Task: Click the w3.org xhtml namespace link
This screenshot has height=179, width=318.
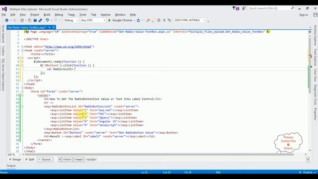Action: 68,47
